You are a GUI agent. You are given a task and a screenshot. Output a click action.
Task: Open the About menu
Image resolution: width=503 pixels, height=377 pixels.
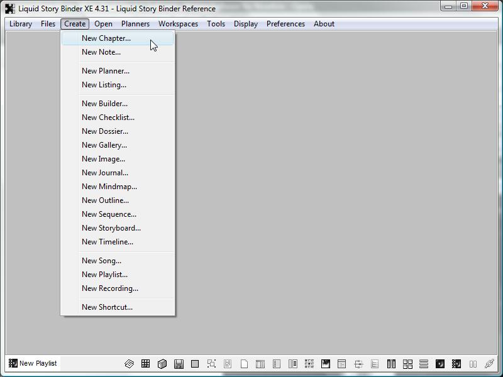[x=324, y=24]
